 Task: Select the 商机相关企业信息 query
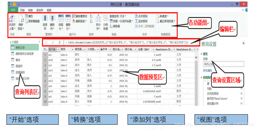coord(25,54)
